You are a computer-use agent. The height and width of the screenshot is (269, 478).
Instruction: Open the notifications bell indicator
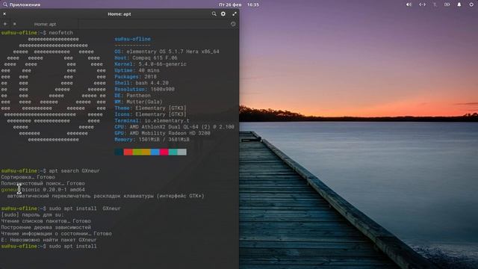[x=459, y=4]
